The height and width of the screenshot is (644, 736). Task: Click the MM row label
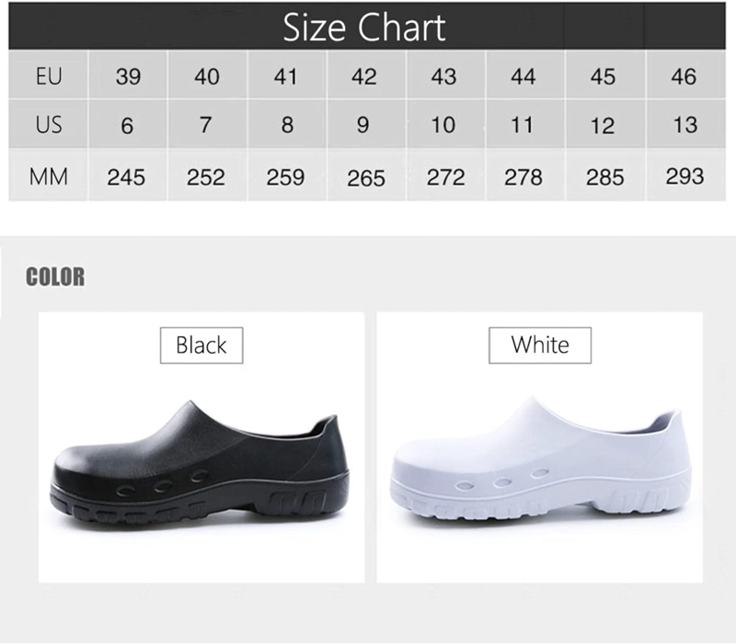[49, 175]
